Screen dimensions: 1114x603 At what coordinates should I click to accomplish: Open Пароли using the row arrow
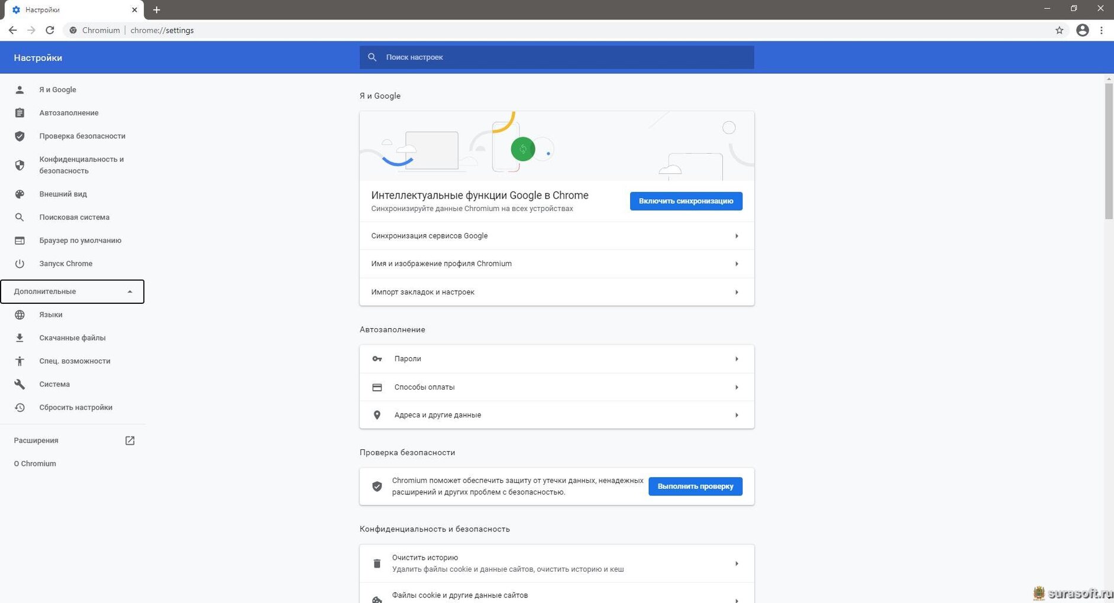click(737, 359)
